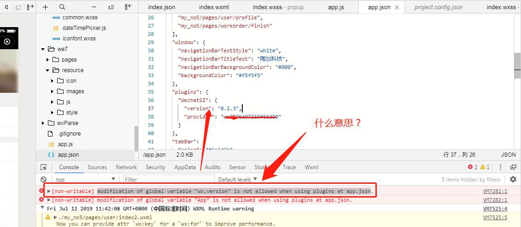Click the yellow warning count badge
This screenshot has width=521, height=227.
pyautogui.click(x=485, y=167)
